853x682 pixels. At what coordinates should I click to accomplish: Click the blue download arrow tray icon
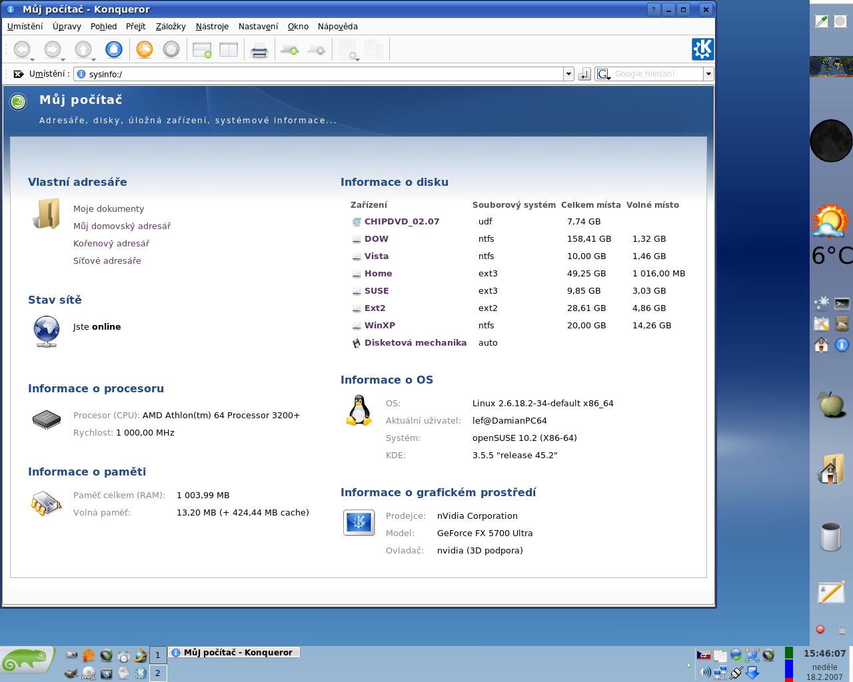[752, 673]
